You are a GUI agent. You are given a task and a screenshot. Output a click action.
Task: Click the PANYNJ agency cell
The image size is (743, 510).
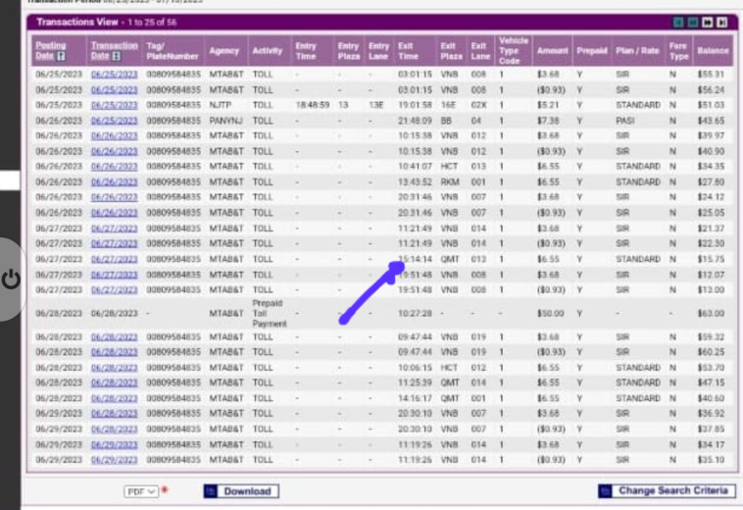click(x=225, y=121)
